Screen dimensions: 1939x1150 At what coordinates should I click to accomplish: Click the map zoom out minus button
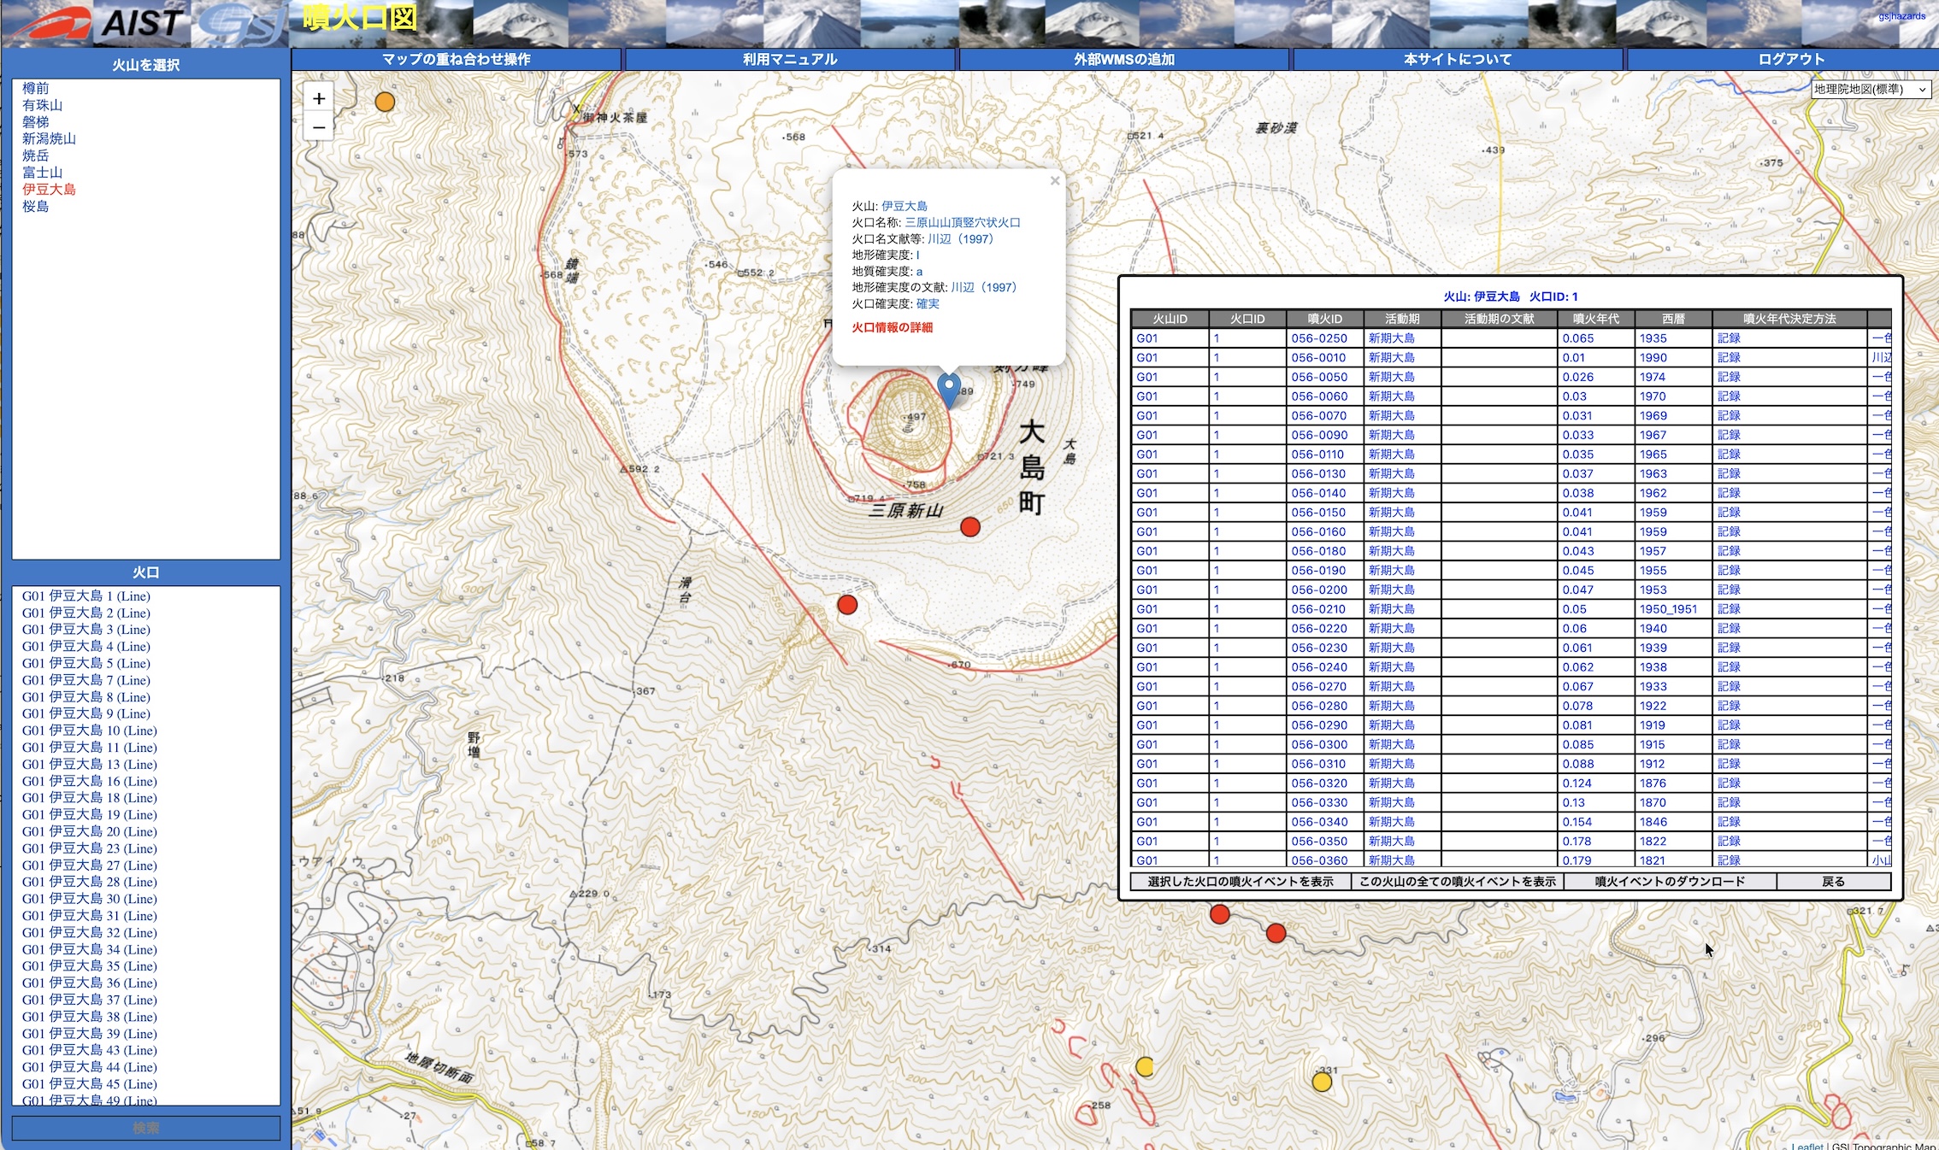(x=319, y=128)
